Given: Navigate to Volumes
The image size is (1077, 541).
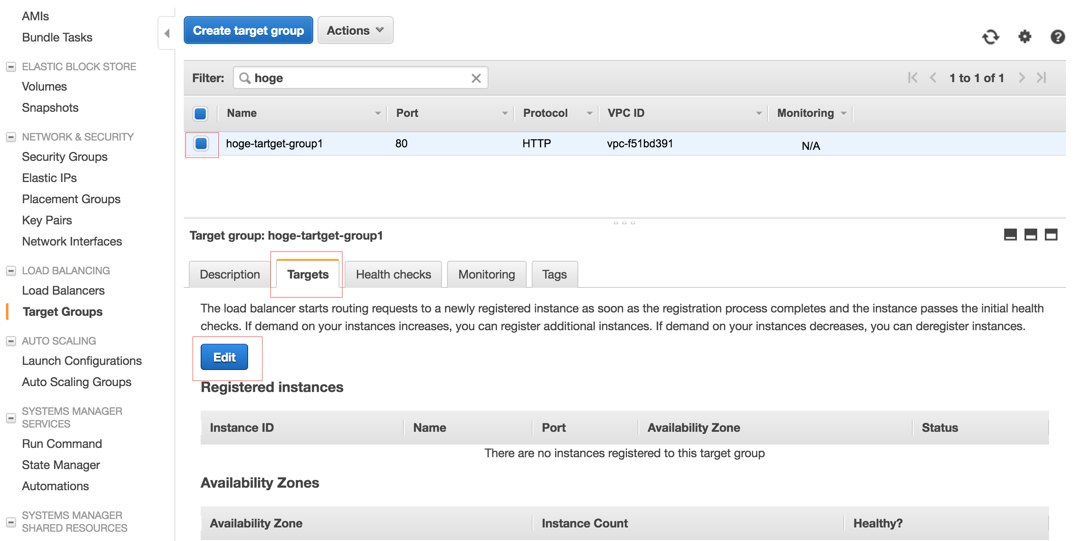Looking at the screenshot, I should 44,86.
